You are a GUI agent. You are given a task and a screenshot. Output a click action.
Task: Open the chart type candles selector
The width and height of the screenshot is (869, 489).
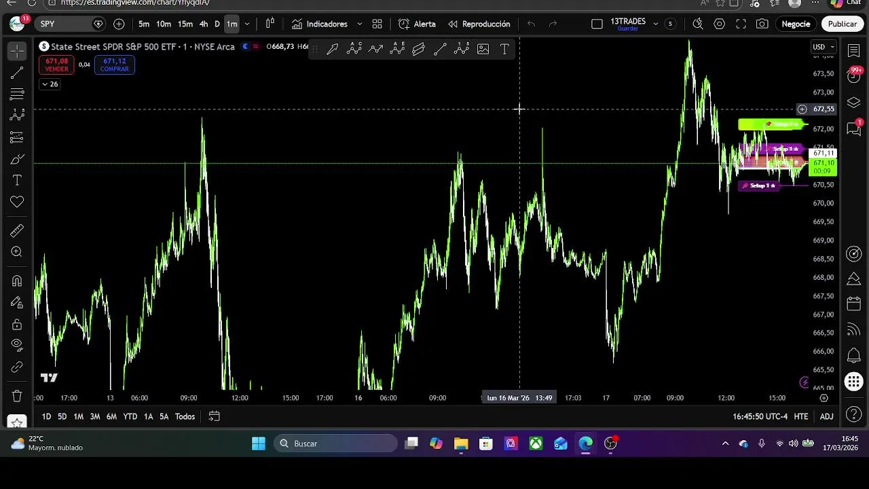[270, 24]
